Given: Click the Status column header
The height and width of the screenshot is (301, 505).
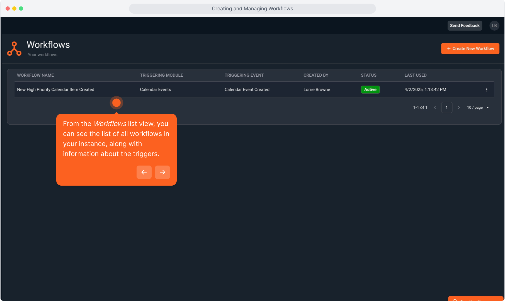Looking at the screenshot, I should click(368, 75).
